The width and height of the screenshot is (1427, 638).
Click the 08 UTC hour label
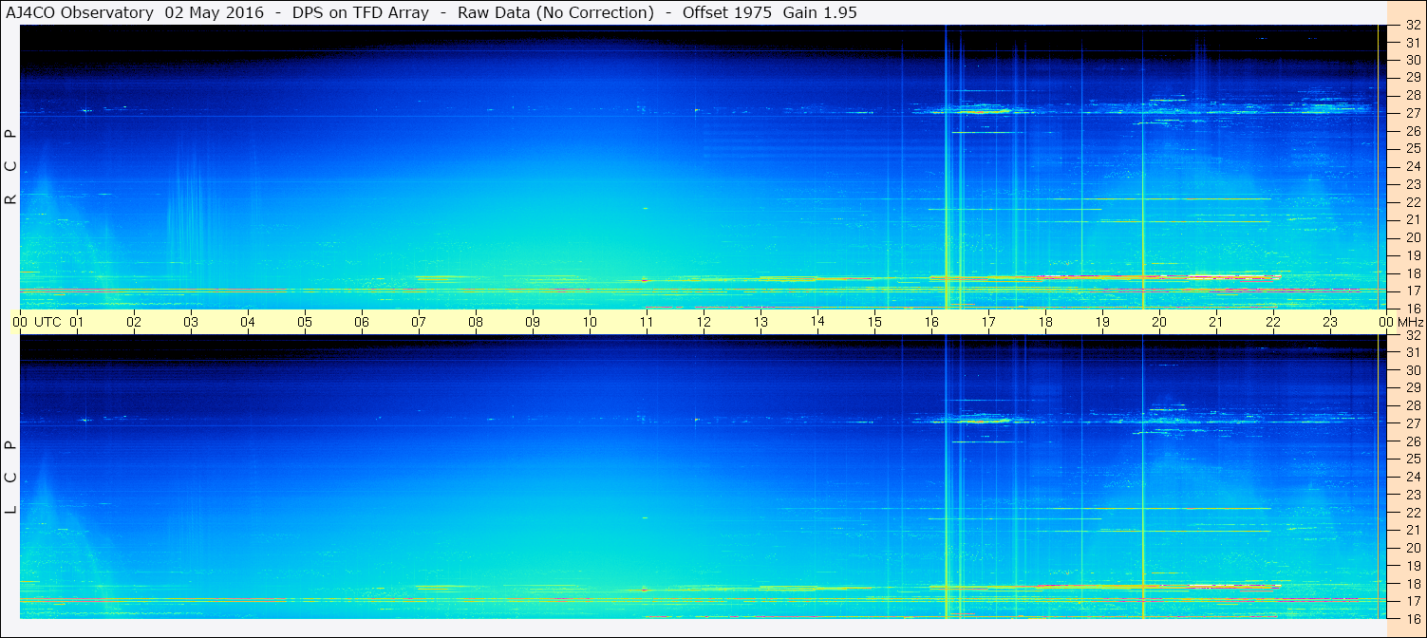point(476,322)
